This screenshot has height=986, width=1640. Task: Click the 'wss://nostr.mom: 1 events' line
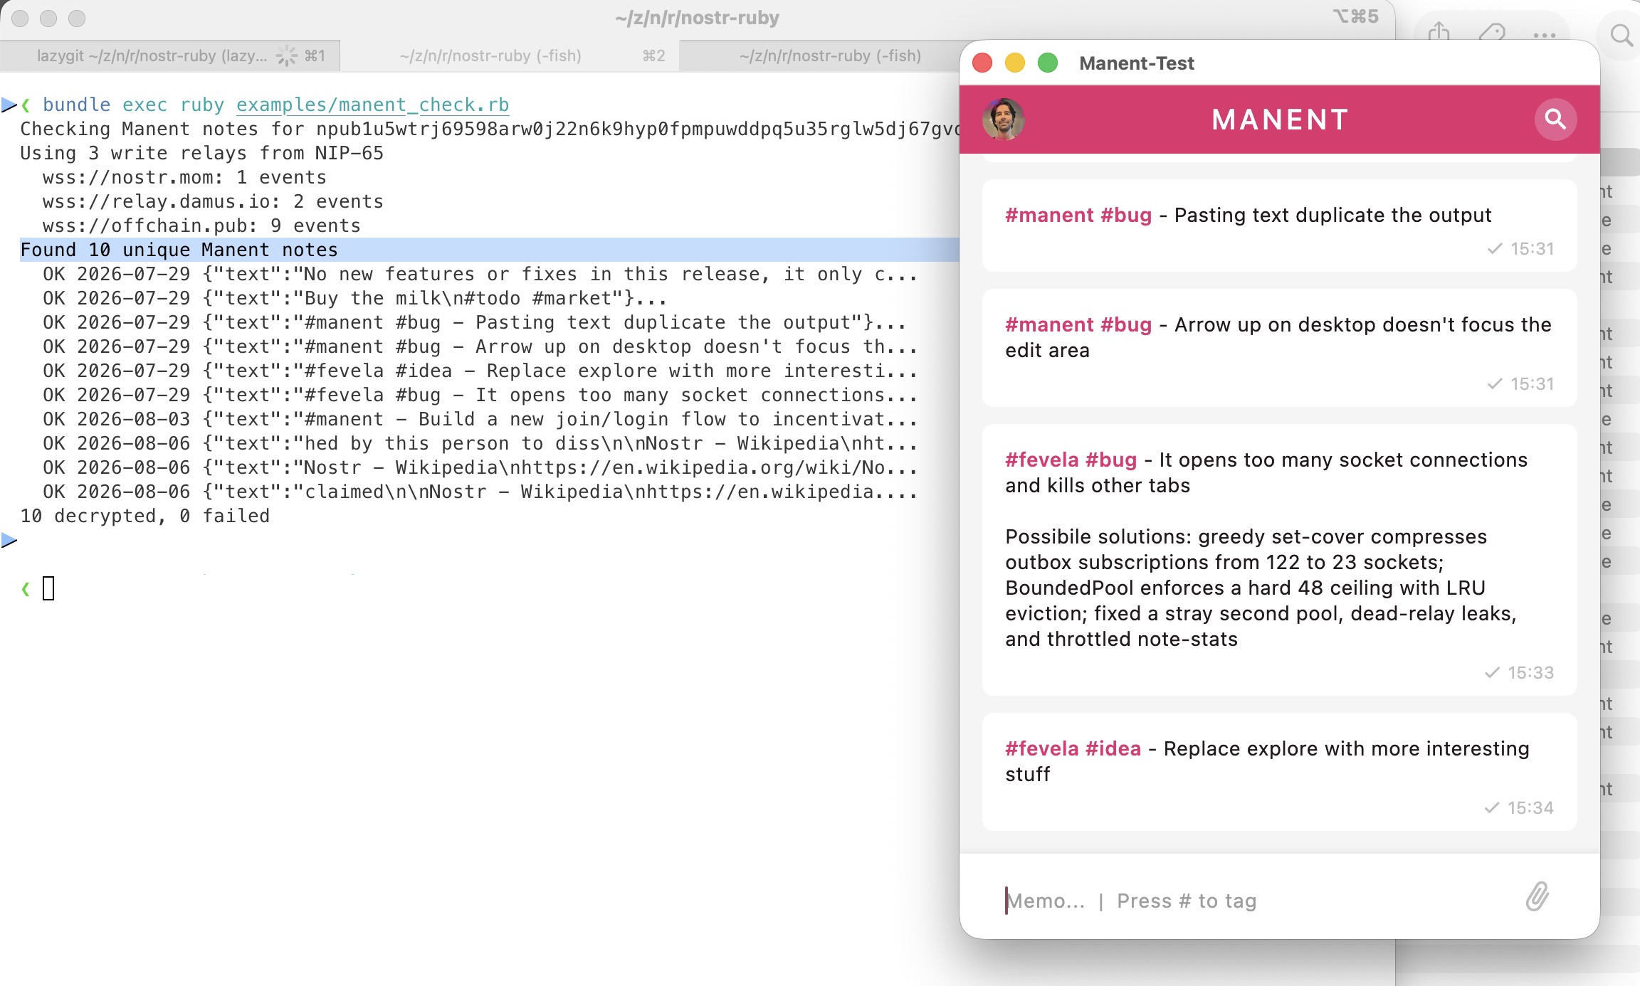click(184, 177)
